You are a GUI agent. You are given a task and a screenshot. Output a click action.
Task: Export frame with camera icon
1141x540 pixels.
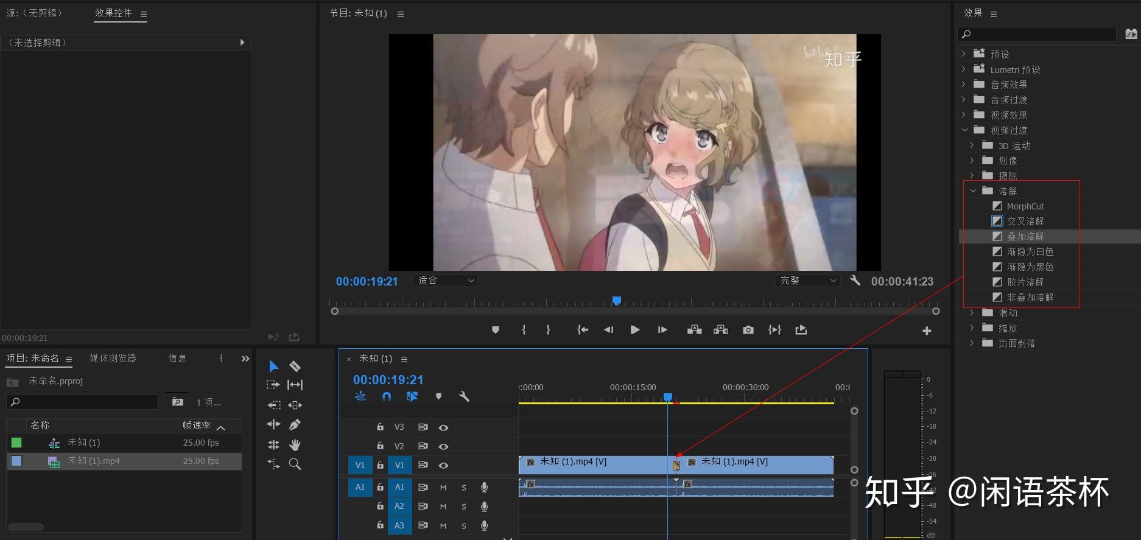pyautogui.click(x=748, y=330)
